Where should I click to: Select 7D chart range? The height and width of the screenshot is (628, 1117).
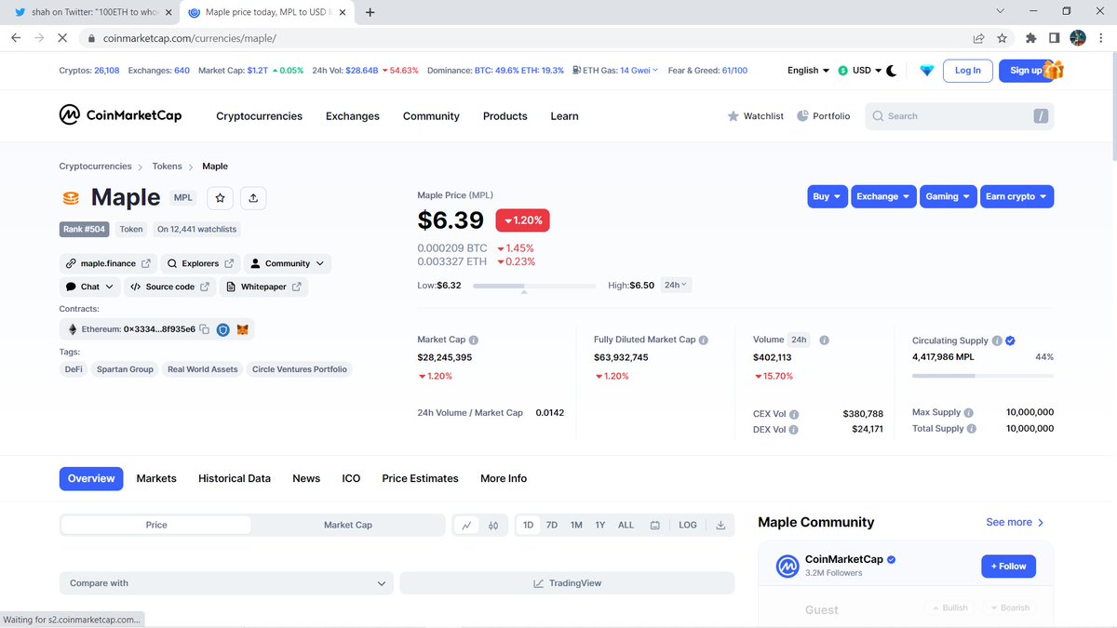552,525
